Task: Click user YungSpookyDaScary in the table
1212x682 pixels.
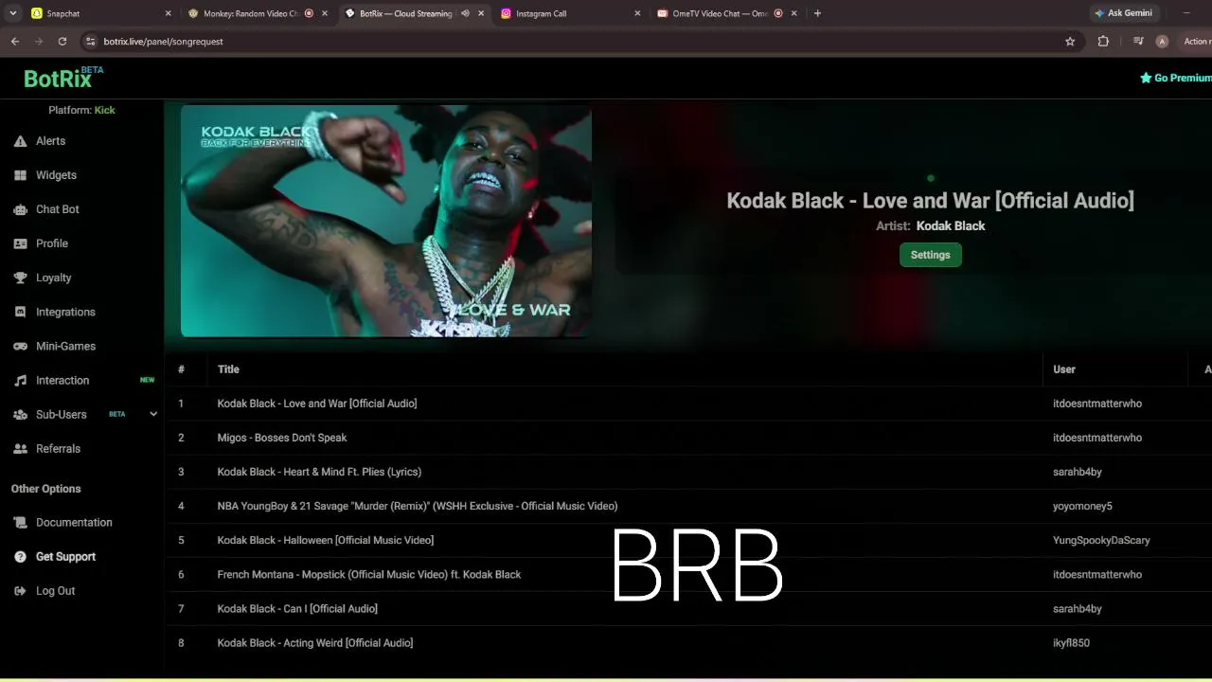Action: pyautogui.click(x=1101, y=540)
